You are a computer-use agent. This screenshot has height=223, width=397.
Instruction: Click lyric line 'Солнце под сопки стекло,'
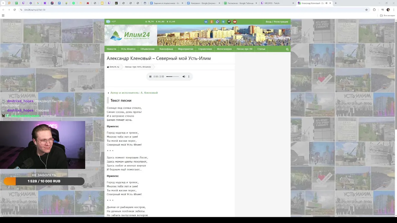[x=124, y=108]
